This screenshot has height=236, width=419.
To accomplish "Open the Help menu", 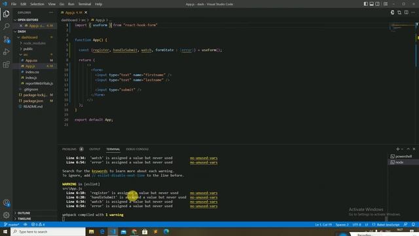I will point(99,4).
